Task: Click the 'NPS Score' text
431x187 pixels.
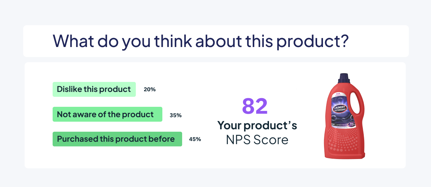Action: pos(257,140)
